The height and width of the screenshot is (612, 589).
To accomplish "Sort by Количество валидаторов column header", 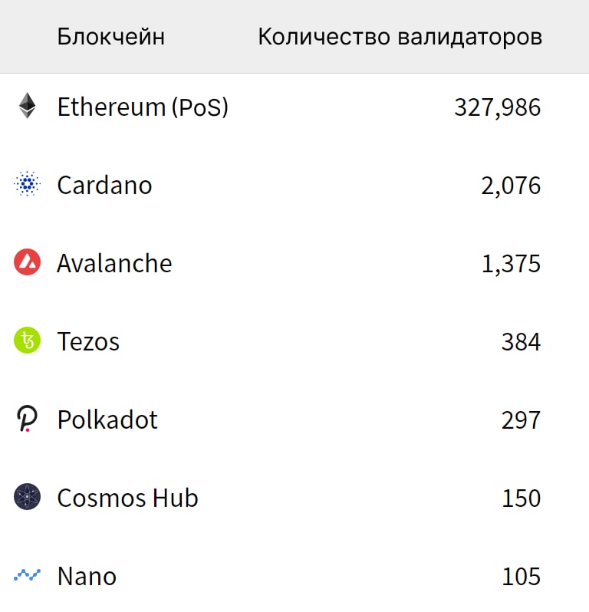I will (x=400, y=37).
